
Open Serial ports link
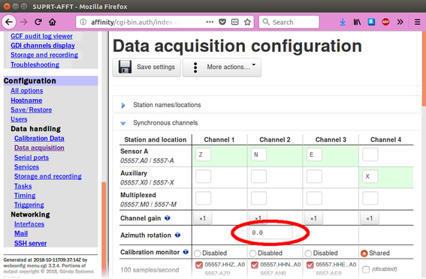click(x=32, y=157)
